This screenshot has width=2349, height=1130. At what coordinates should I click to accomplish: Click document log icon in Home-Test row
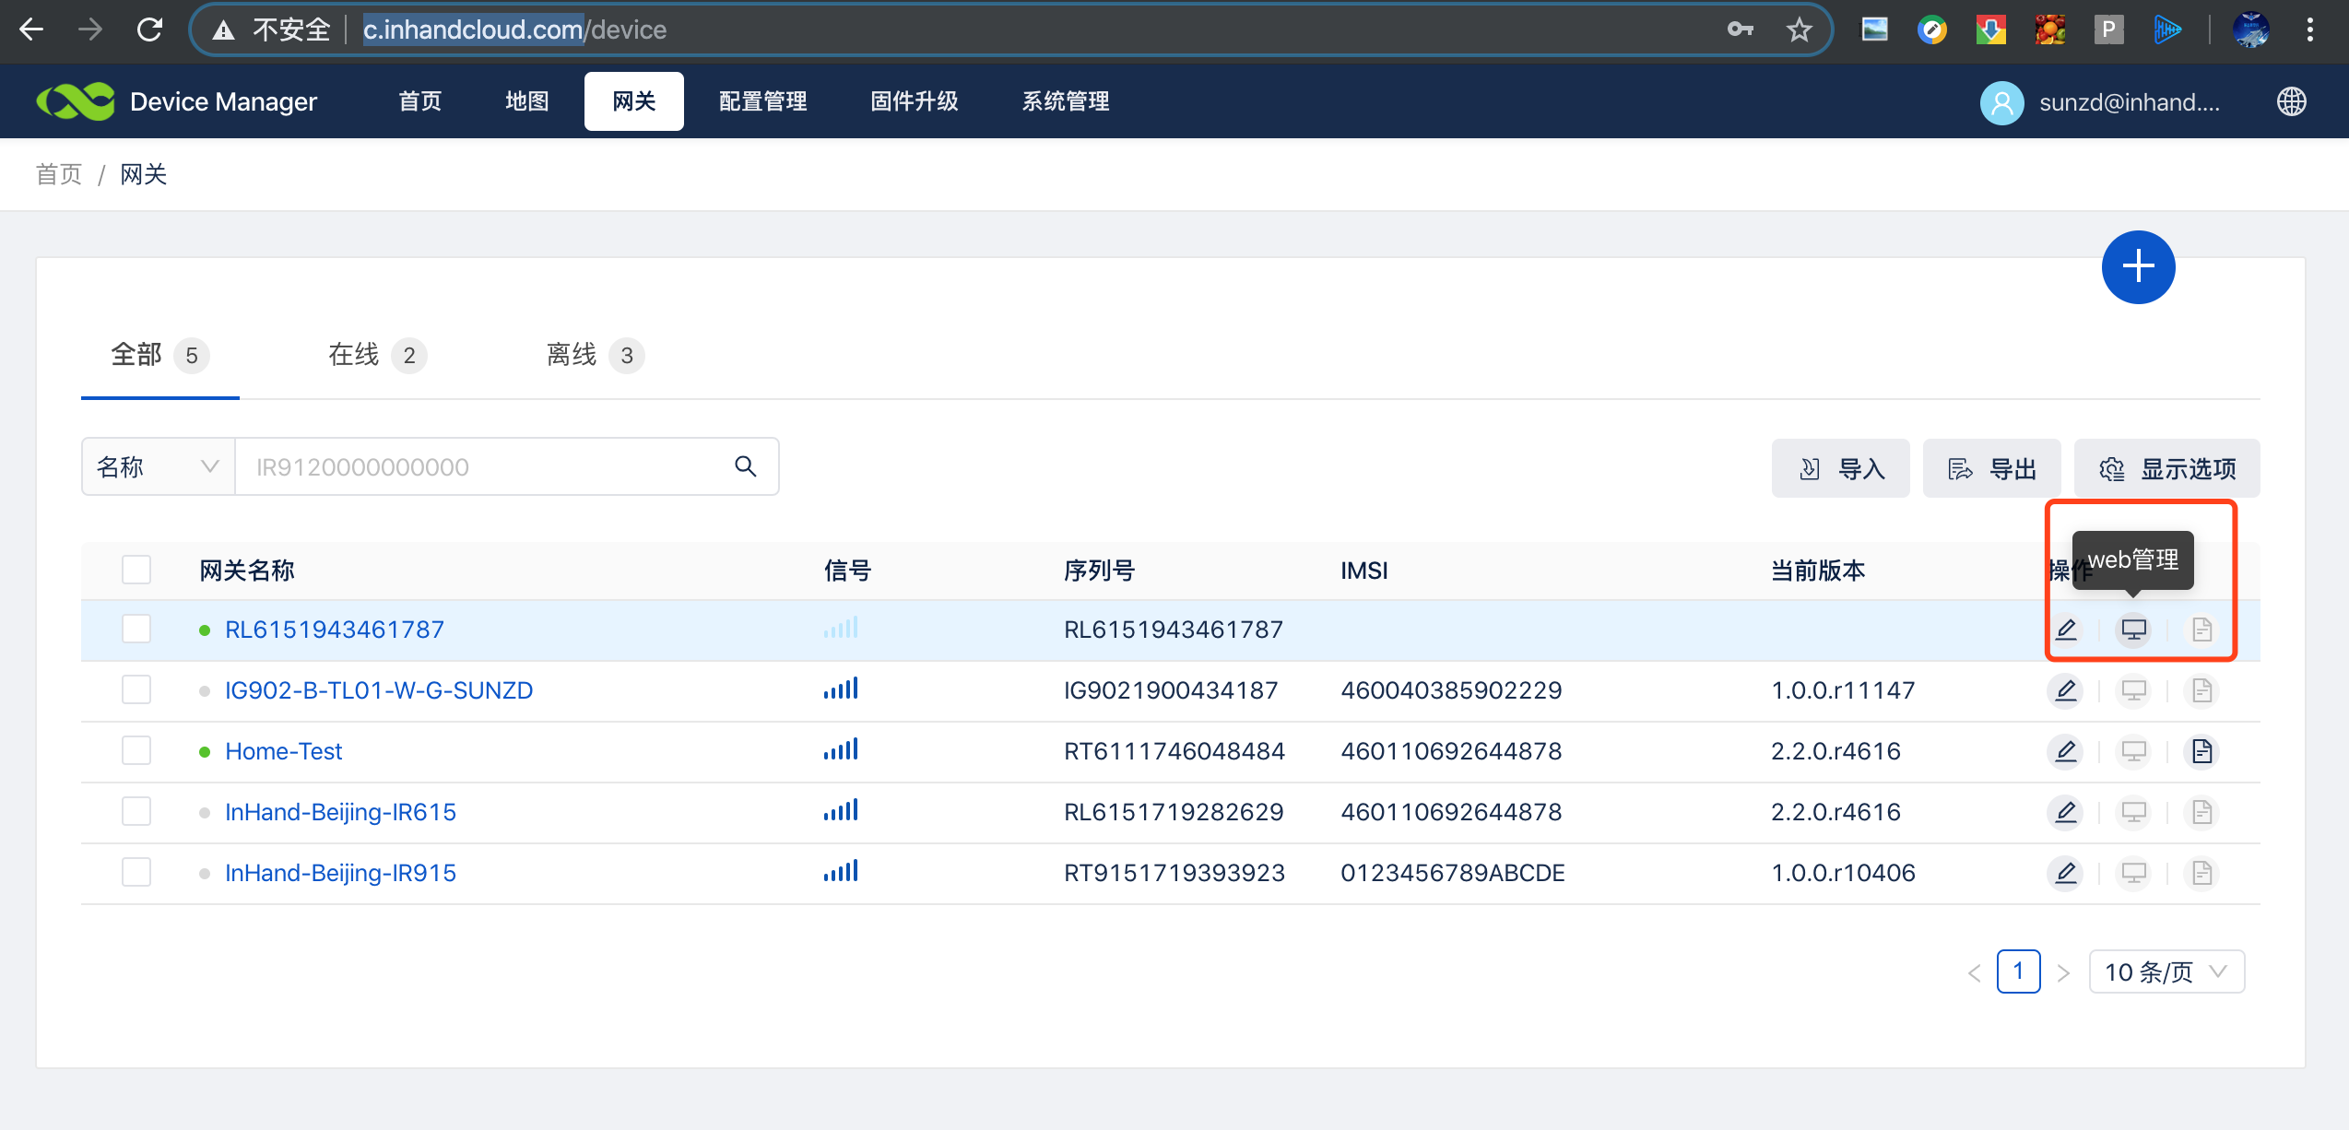2201,751
